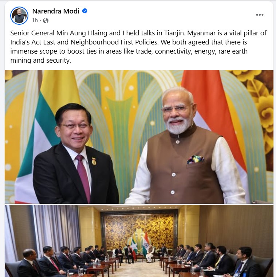Open the top photo of two men

point(139,137)
